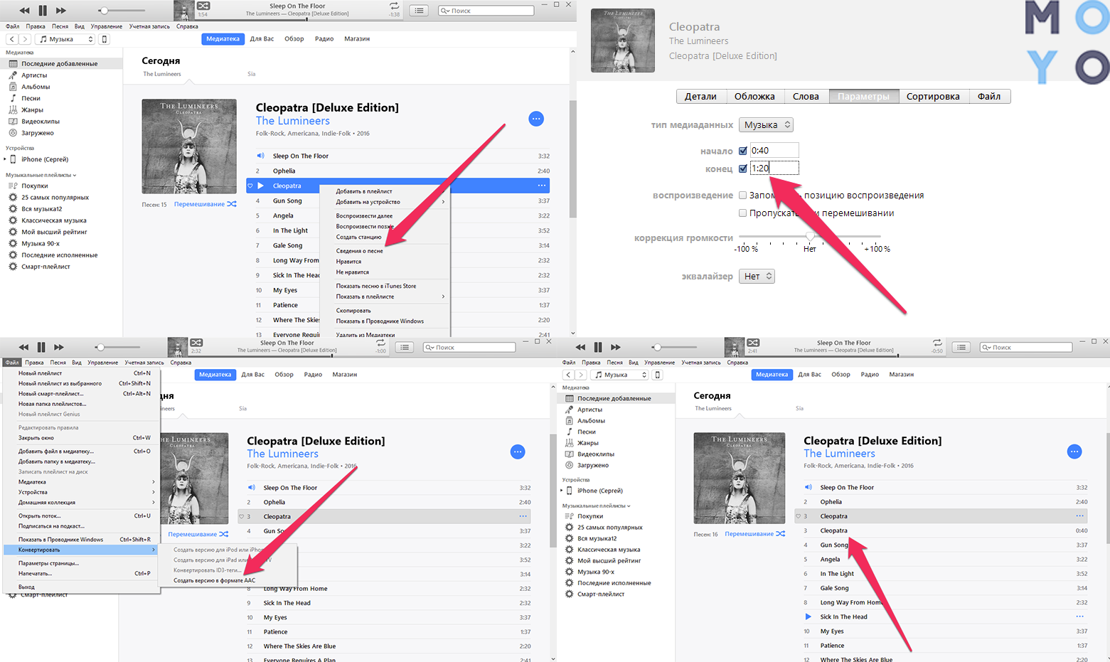This screenshot has height=662, width=1110.
Task: Click the next track button in the bottom-right window
Action: tap(616, 347)
